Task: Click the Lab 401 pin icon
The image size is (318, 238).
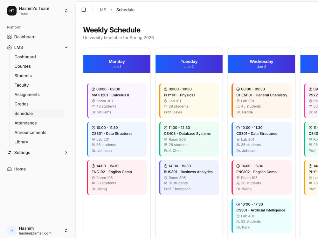Action: click(x=238, y=216)
